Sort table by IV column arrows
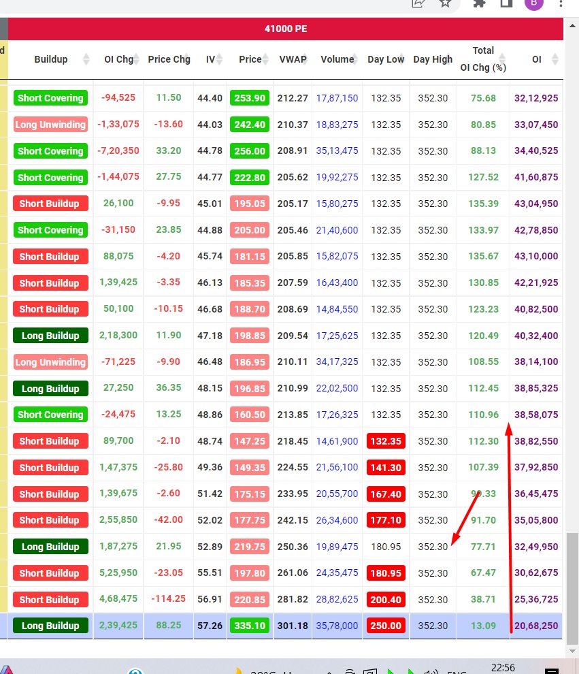The image size is (579, 674). tap(220, 59)
